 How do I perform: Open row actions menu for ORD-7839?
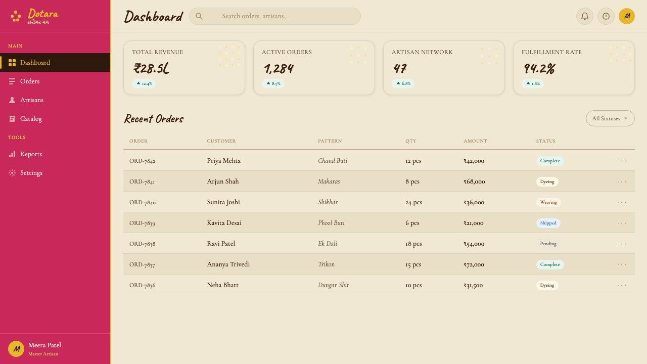click(622, 223)
